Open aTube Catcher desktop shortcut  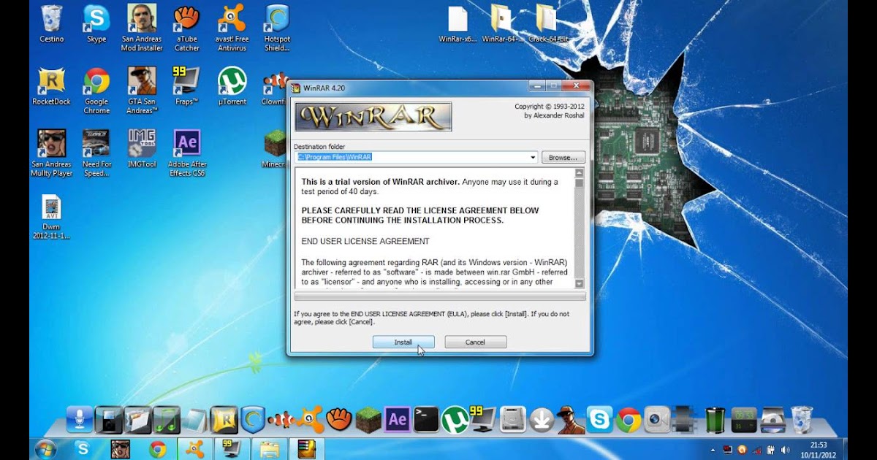coord(187,28)
